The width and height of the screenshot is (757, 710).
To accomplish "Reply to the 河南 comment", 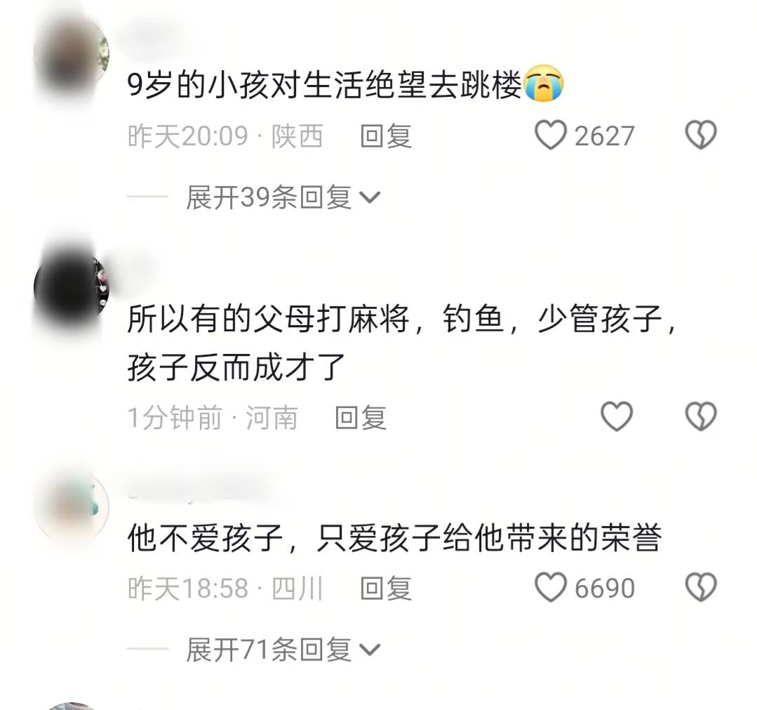I will 361,417.
